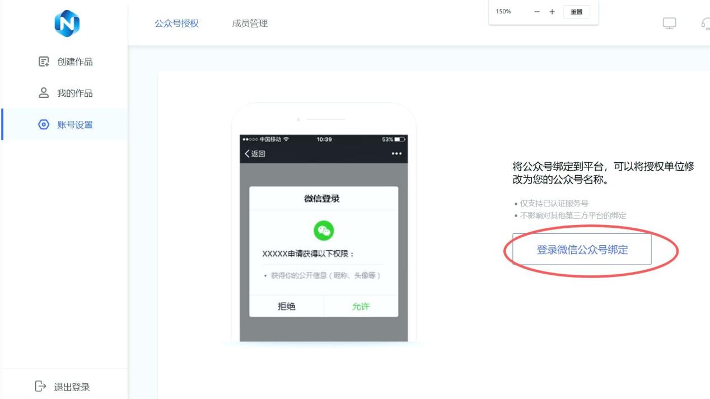Click the monitor icon in top bar

pos(669,24)
